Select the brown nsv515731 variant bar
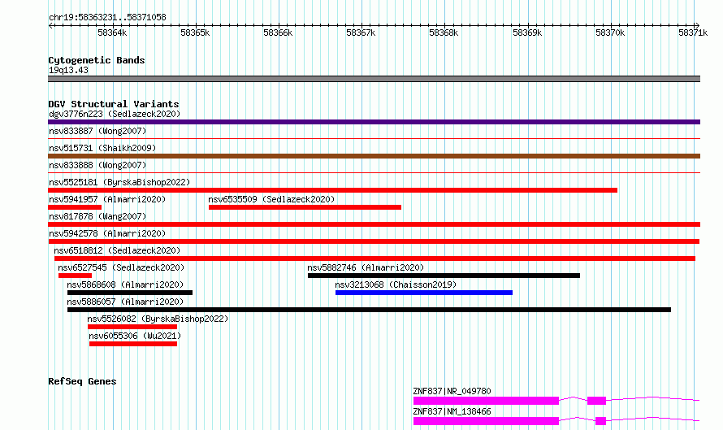The image size is (723, 430). [x=374, y=156]
